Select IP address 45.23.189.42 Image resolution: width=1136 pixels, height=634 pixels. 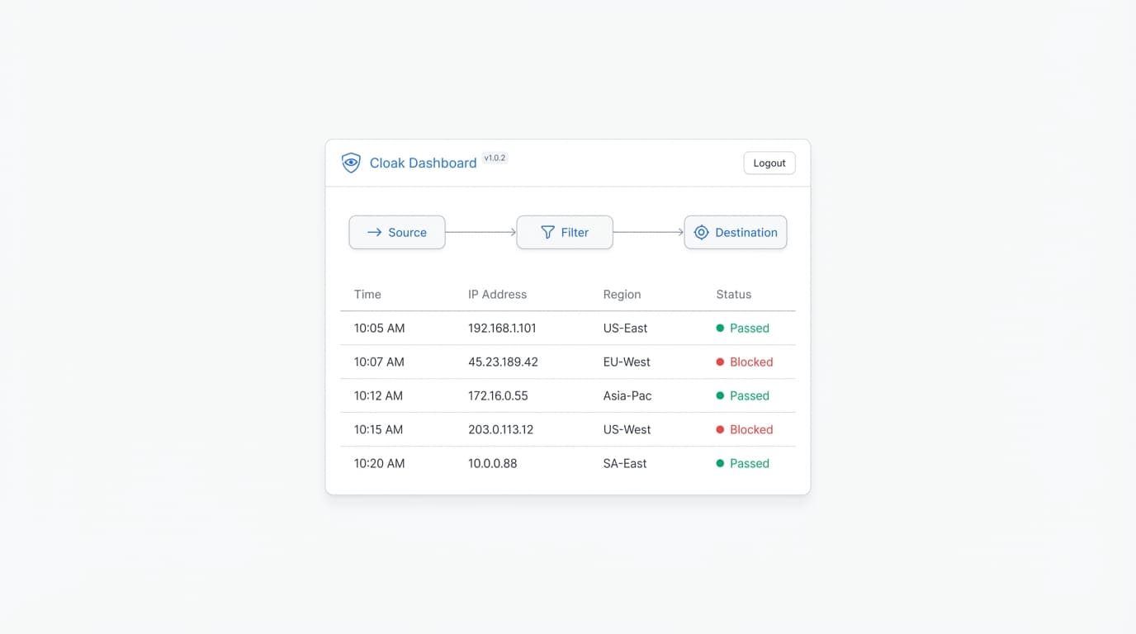[x=503, y=362]
